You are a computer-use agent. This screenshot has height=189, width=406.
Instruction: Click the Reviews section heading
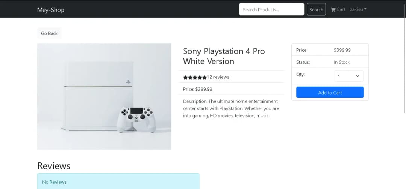click(54, 166)
